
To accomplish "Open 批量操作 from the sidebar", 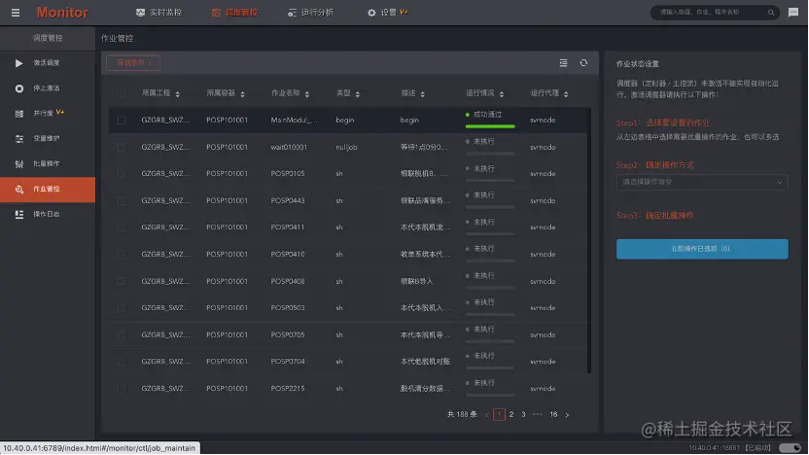I will pos(48,163).
